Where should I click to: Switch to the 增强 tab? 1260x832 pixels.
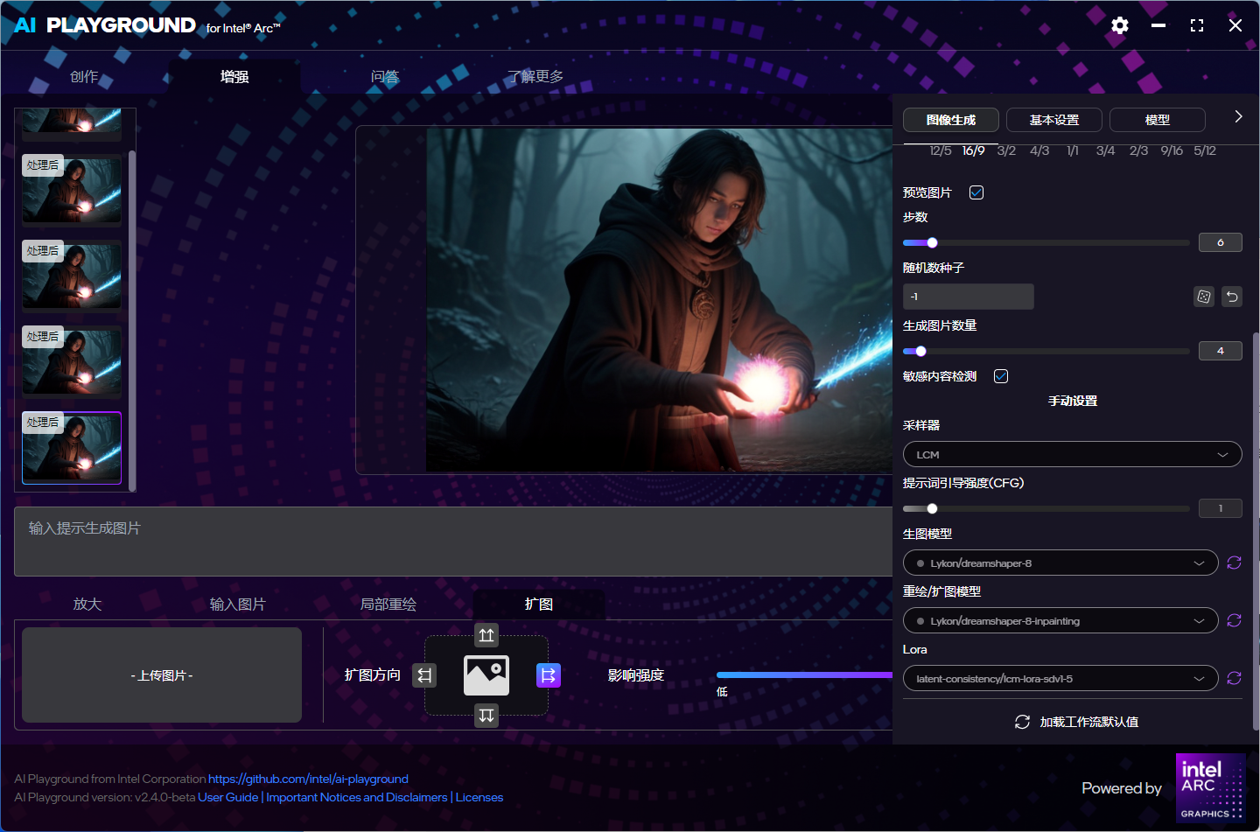point(234,77)
